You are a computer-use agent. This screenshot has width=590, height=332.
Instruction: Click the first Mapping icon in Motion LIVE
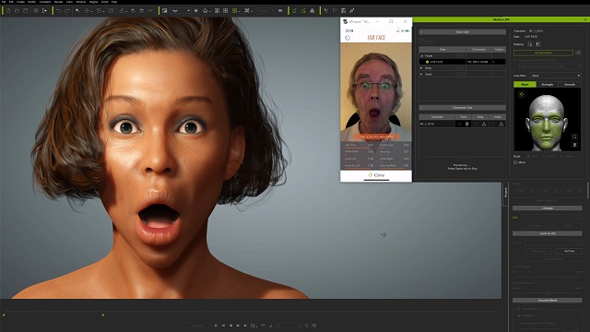click(530, 44)
